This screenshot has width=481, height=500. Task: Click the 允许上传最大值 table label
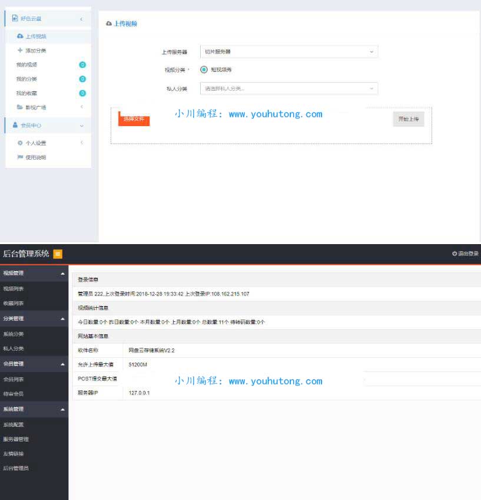(95, 364)
